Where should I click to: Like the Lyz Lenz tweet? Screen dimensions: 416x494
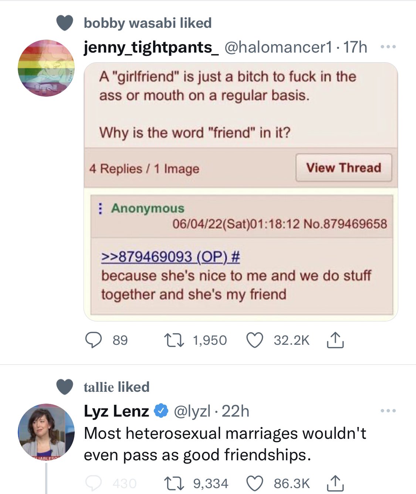tap(254, 483)
